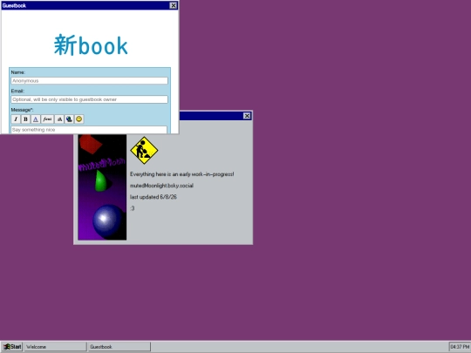Apply italic formatting in the message toolbar
Viewport: 471px width, 353px height.
click(x=16, y=119)
